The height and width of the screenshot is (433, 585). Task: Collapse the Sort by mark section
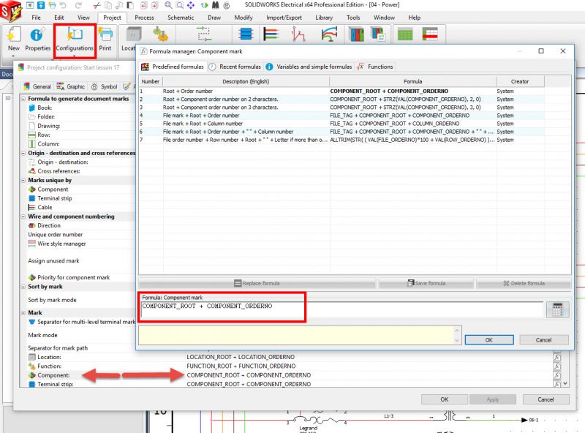coord(23,287)
